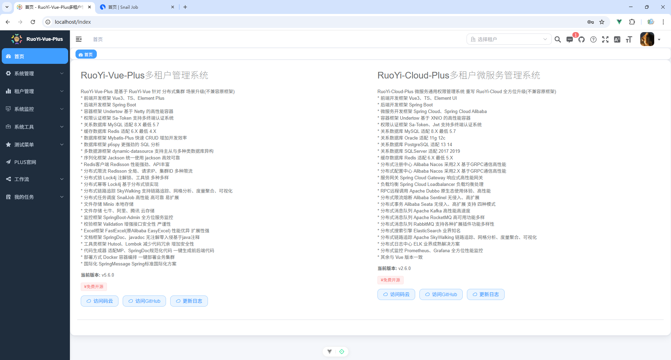Open the search magnifier icon in header

(x=558, y=39)
